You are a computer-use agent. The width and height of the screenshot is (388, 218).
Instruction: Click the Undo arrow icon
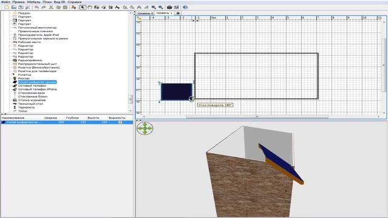[x=36, y=7]
